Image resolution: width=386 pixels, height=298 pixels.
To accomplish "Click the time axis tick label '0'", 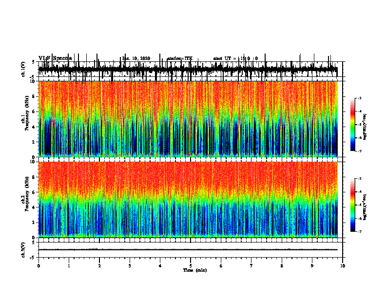I will point(39,266).
